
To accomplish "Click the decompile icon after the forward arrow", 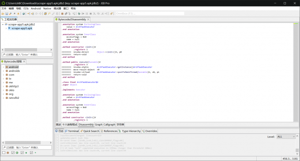I will click(45, 14).
